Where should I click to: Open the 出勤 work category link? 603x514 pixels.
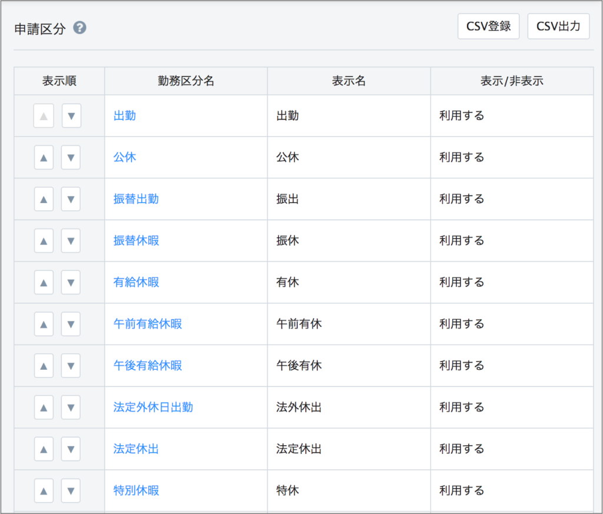(x=125, y=116)
